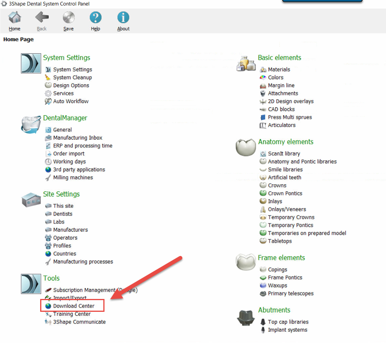Click the large DentalManager section icon
386x343 pixels.
click(31, 124)
